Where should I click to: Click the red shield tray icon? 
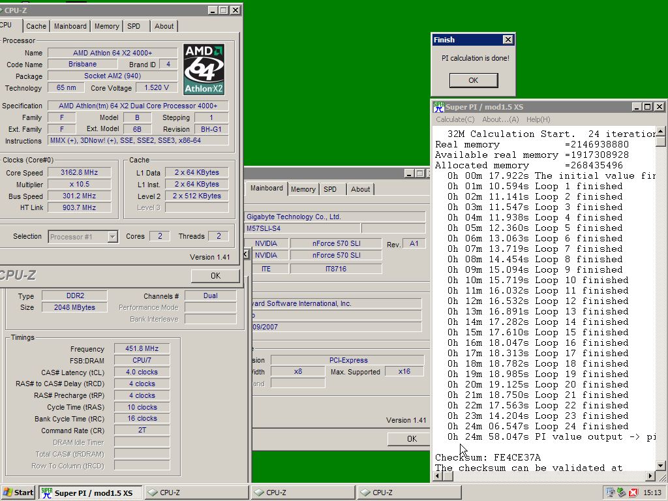pyautogui.click(x=633, y=493)
